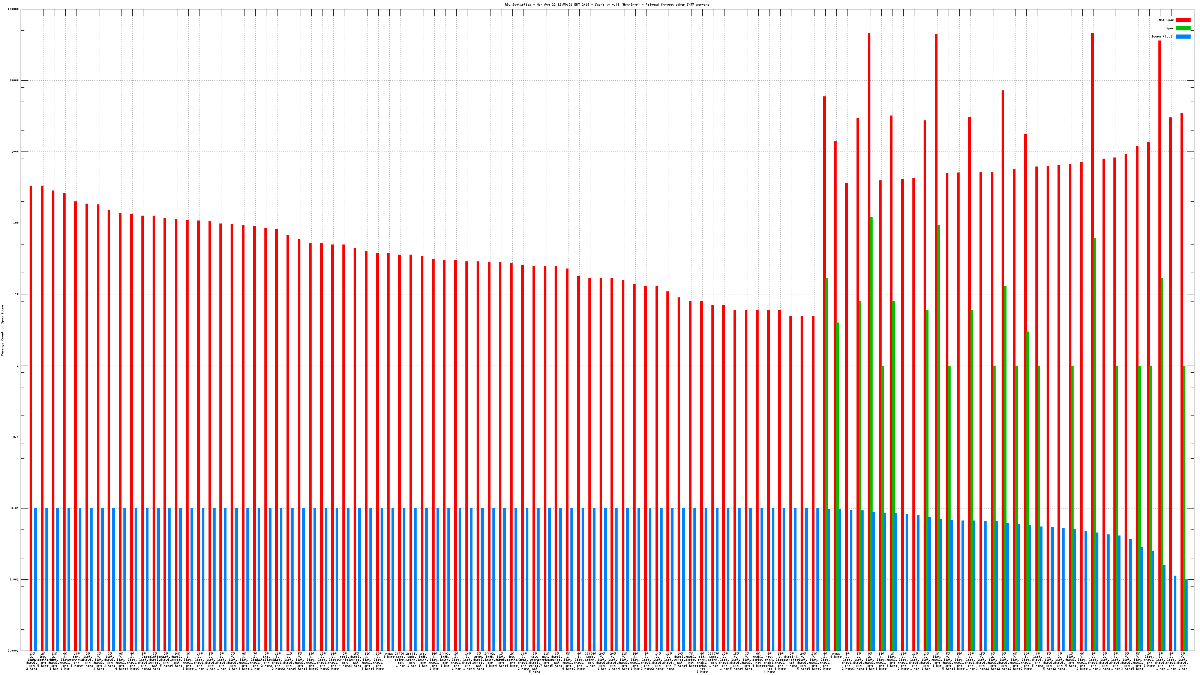Click the RBL Statistics chart title
The width and height of the screenshot is (1200, 675).
point(607,4)
